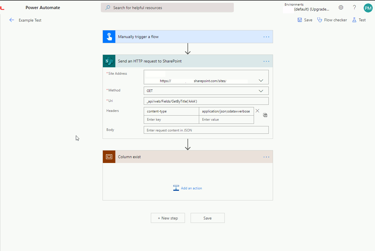375x251 pixels.
Task: Edit the Uri field
Action: (206, 101)
